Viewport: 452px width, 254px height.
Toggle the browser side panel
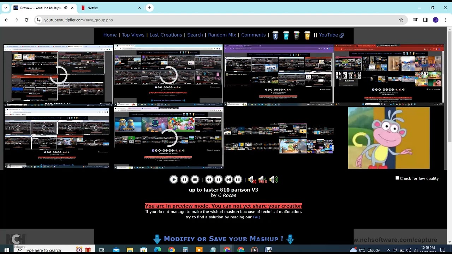426,20
